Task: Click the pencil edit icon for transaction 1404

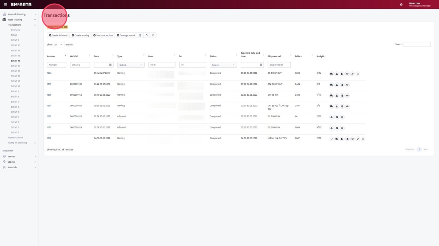Action: click(x=353, y=74)
